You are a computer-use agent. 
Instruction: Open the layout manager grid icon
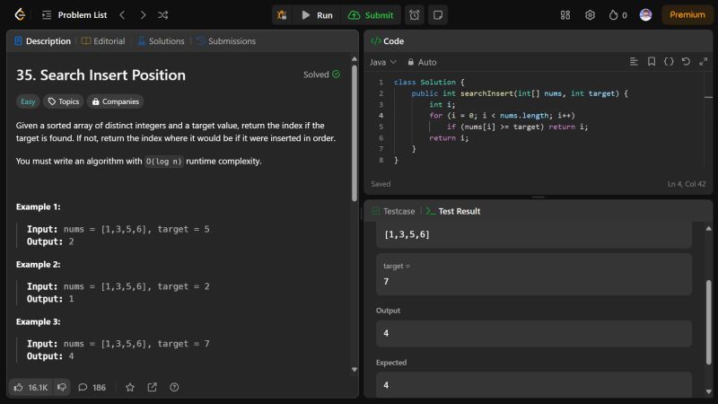tap(565, 15)
